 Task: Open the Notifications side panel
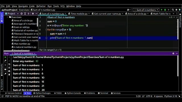pos(180,21)
